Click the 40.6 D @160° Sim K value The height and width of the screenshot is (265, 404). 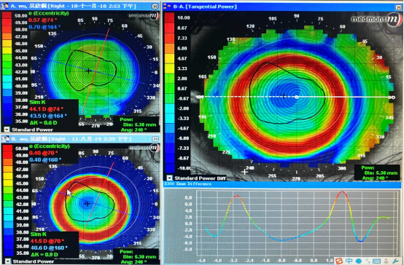[x=49, y=248]
